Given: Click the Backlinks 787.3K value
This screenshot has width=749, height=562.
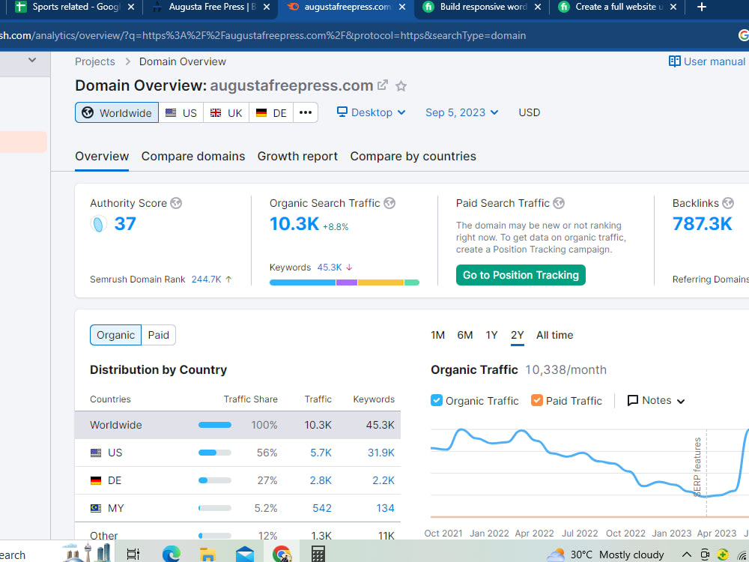Looking at the screenshot, I should pyautogui.click(x=702, y=223).
